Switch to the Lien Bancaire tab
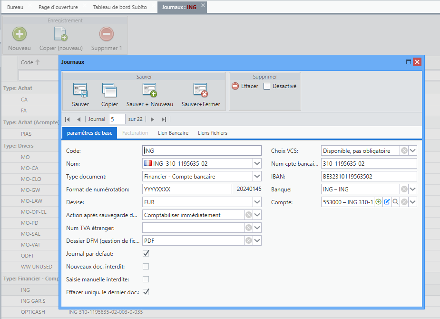The height and width of the screenshot is (319, 440). [x=173, y=133]
